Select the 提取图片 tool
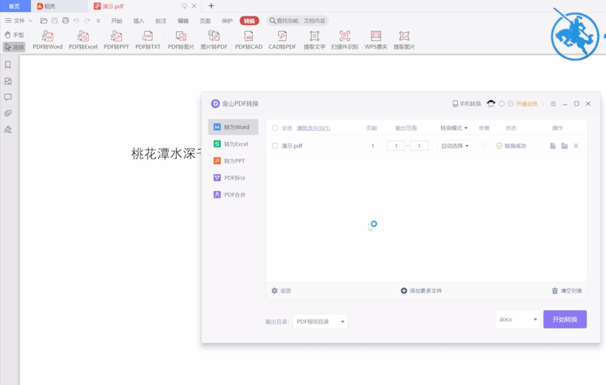This screenshot has height=385, width=606. [x=404, y=40]
